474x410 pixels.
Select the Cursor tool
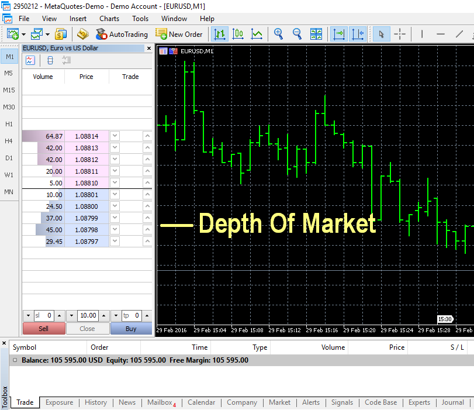click(381, 34)
